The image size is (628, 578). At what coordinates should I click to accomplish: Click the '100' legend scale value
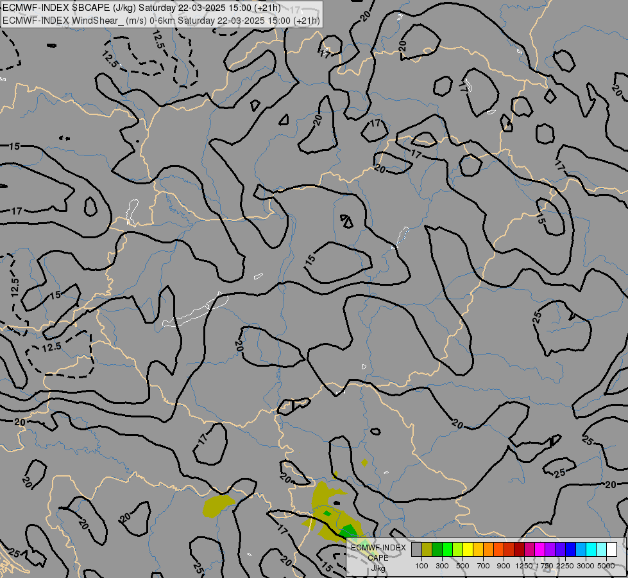tap(421, 566)
